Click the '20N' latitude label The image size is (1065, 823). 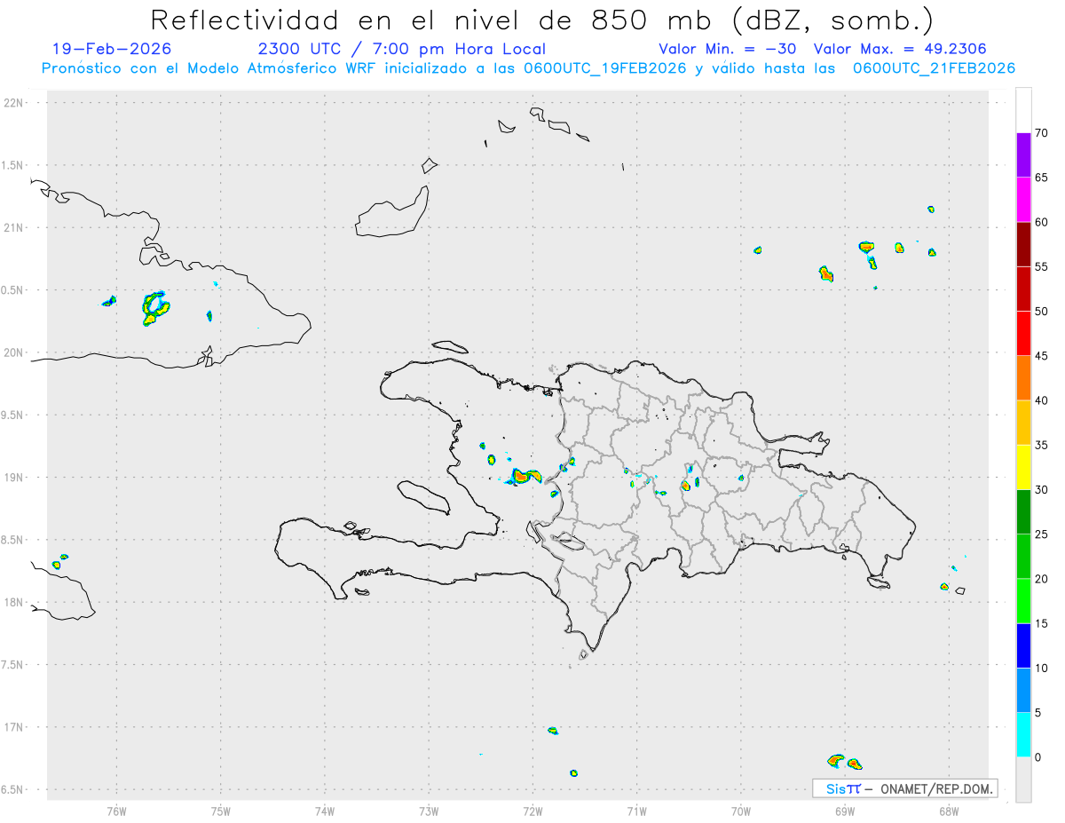tap(14, 352)
